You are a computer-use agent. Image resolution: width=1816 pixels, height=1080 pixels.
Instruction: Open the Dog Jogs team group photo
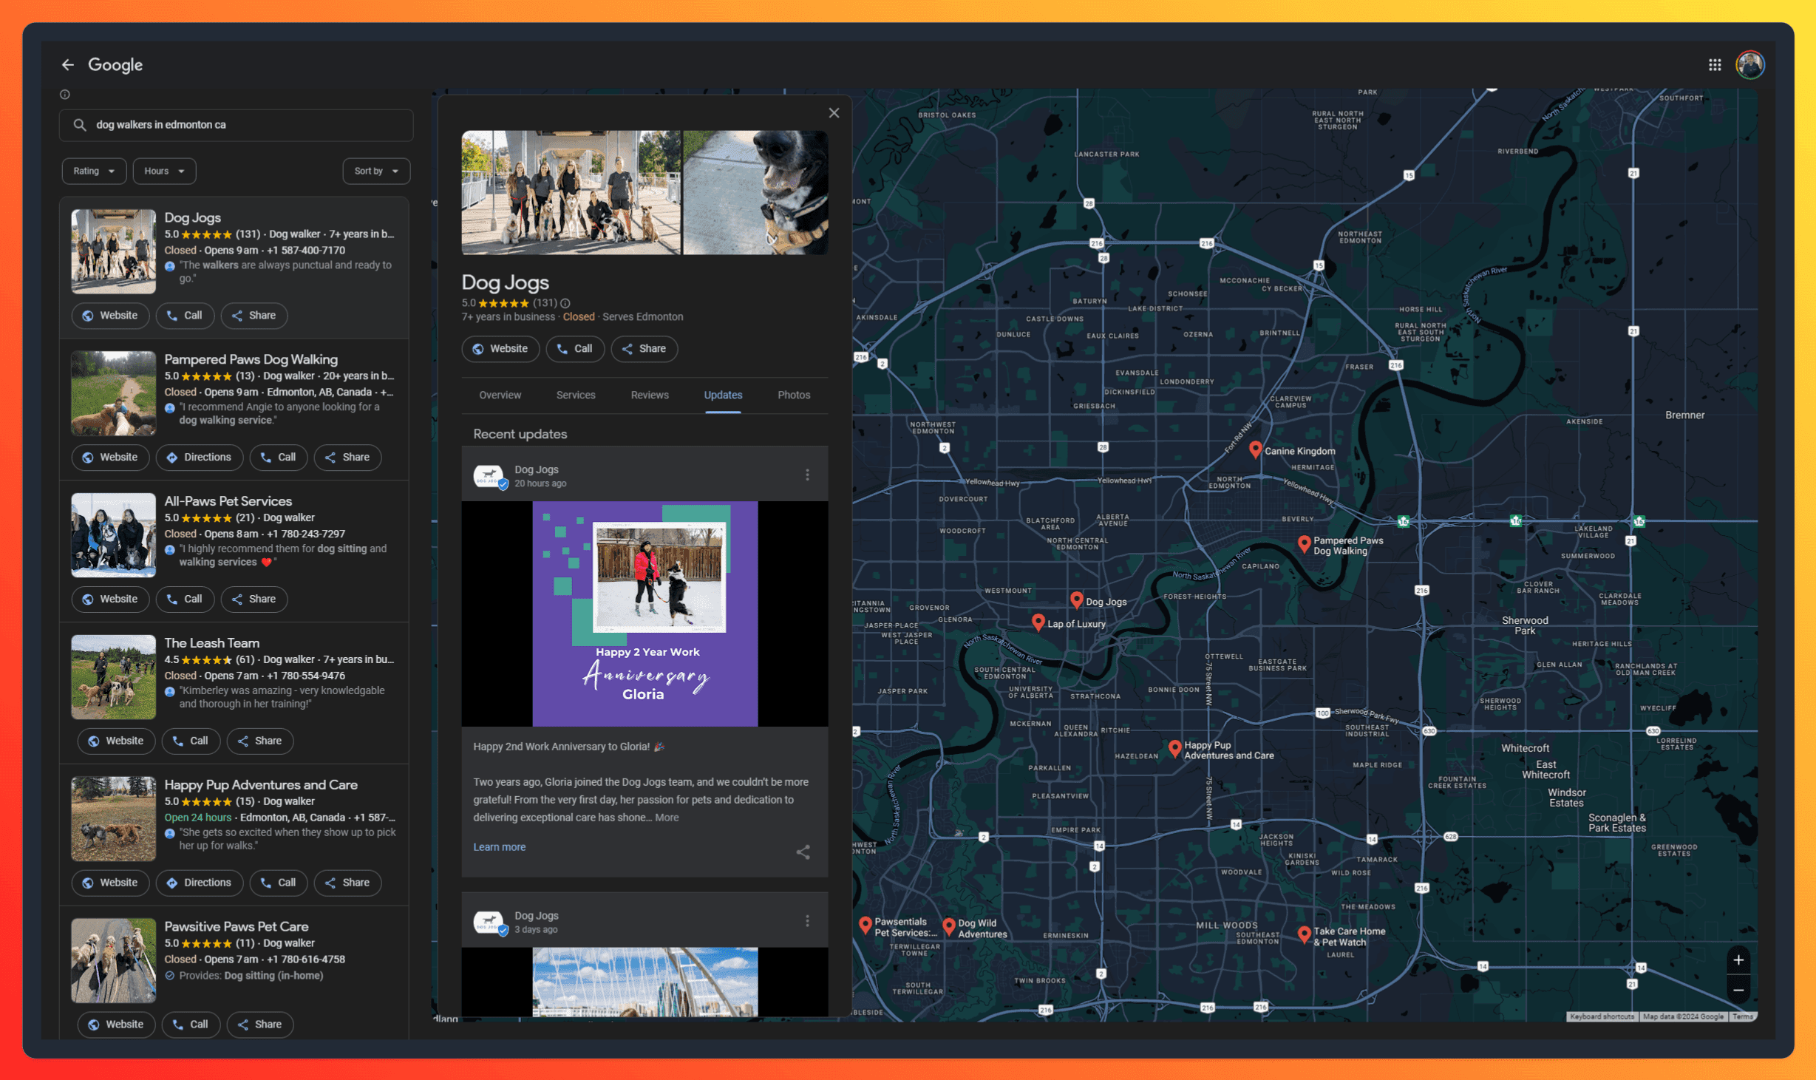tap(571, 193)
